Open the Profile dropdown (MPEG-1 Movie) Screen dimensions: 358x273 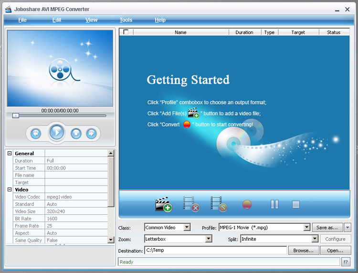(x=306, y=227)
